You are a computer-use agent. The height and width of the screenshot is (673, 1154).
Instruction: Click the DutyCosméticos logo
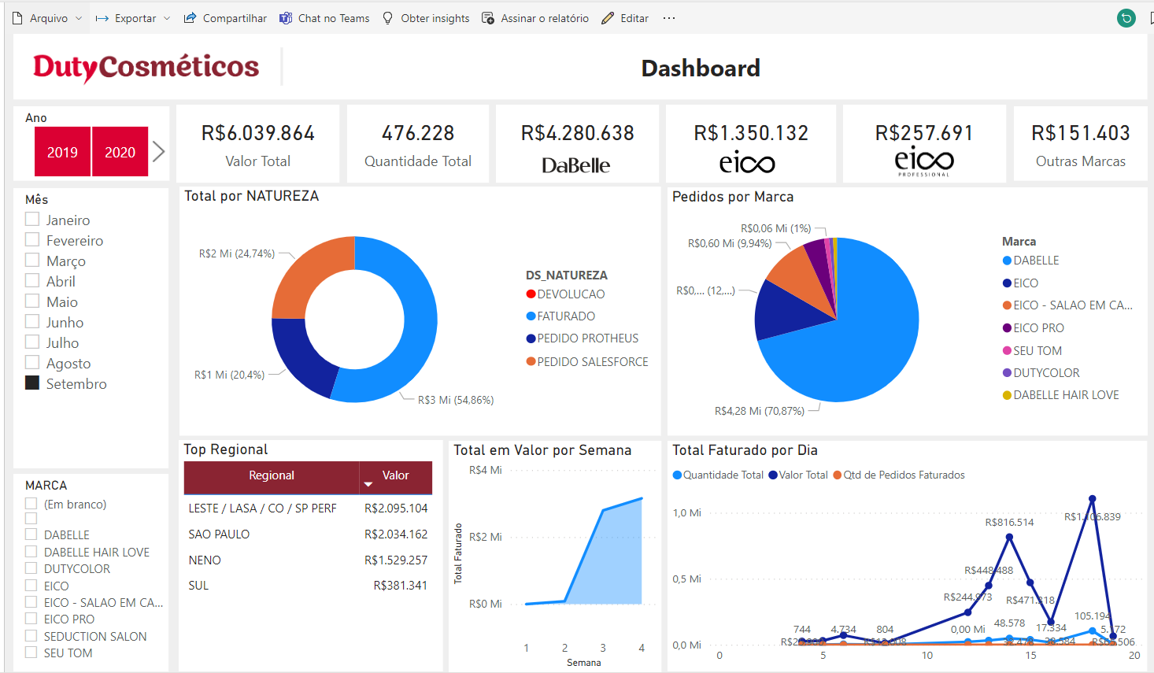(146, 67)
